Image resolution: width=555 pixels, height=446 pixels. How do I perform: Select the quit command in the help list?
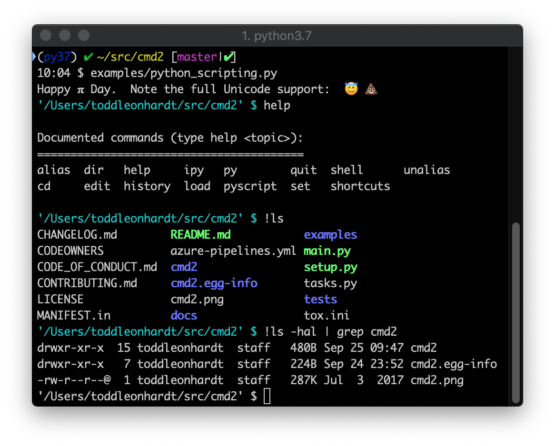(303, 170)
